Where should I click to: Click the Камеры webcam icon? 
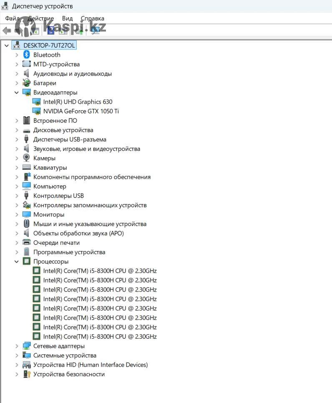(27, 158)
